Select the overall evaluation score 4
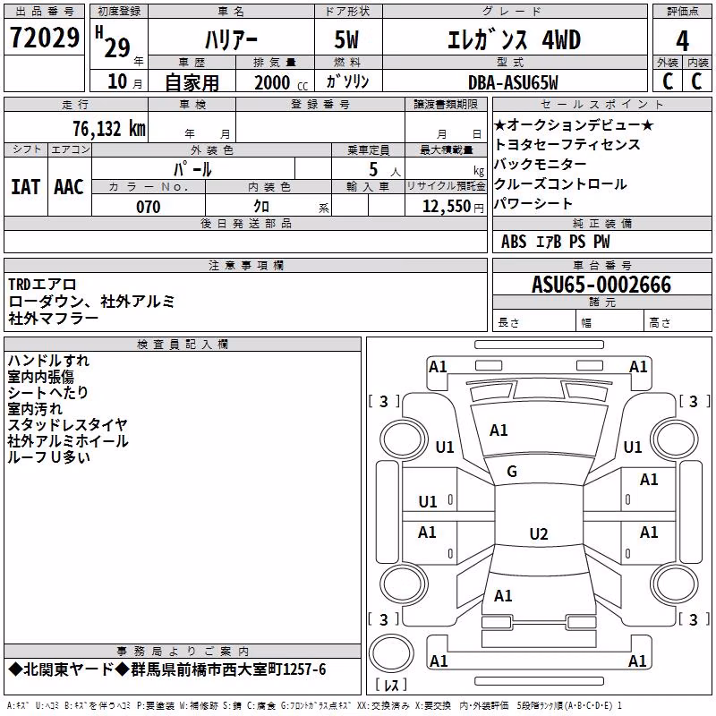 pos(682,41)
